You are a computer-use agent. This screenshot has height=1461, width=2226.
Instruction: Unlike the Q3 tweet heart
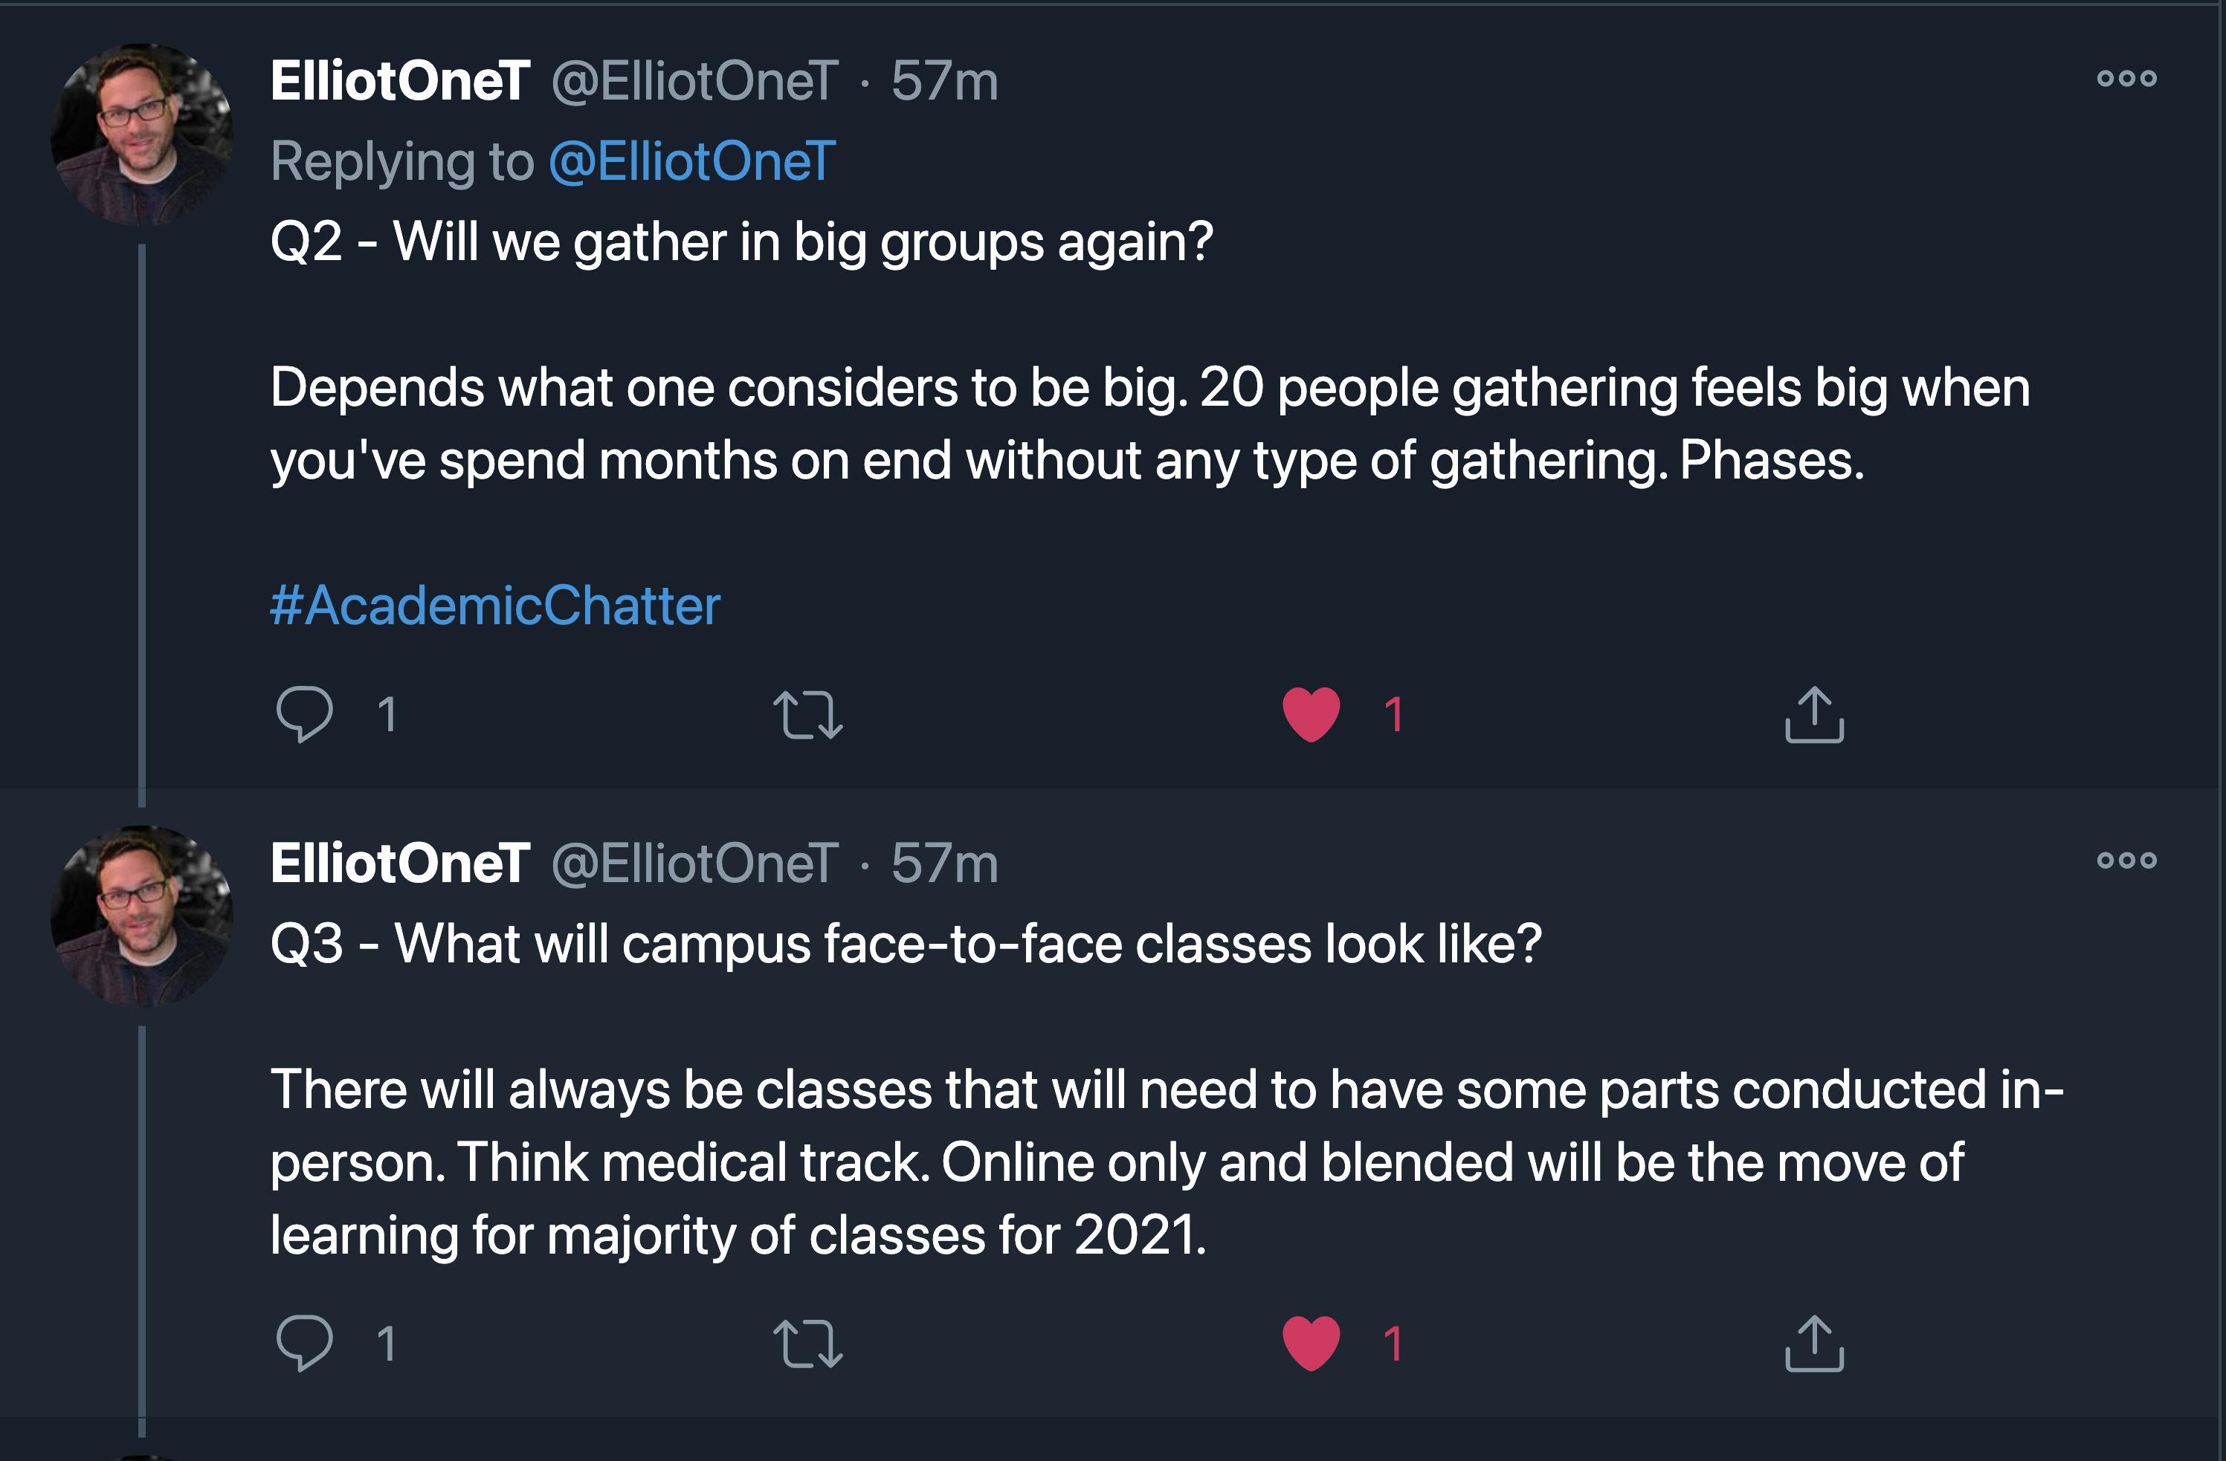click(1312, 1344)
